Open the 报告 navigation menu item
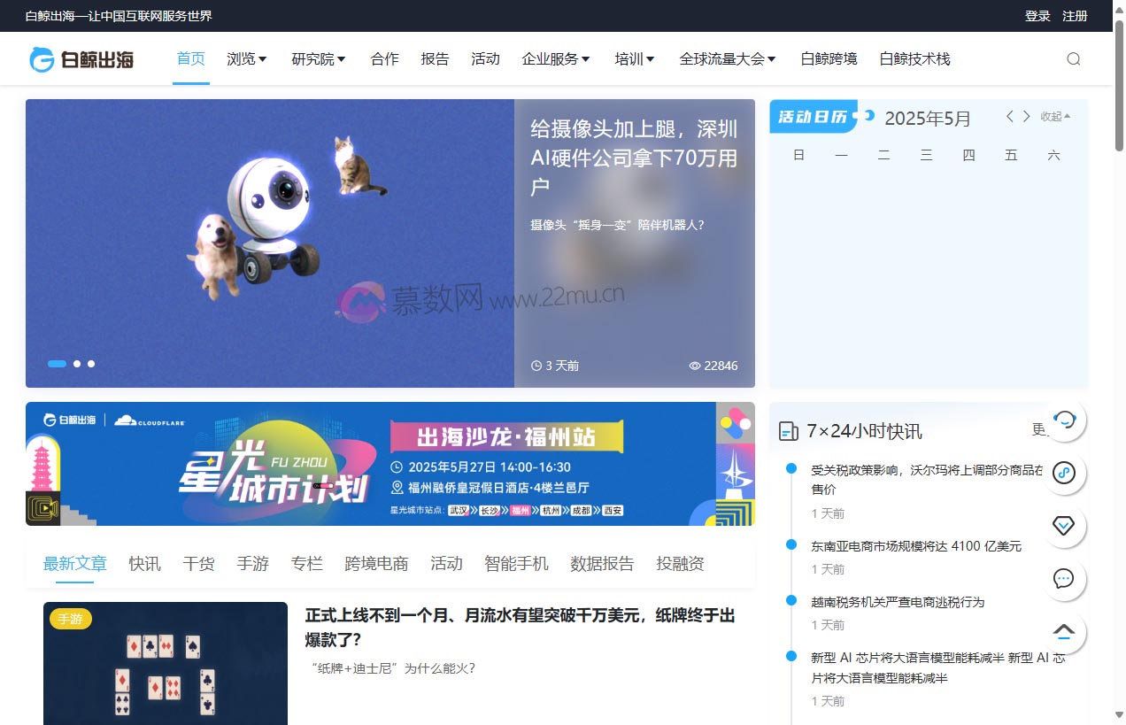 point(435,59)
